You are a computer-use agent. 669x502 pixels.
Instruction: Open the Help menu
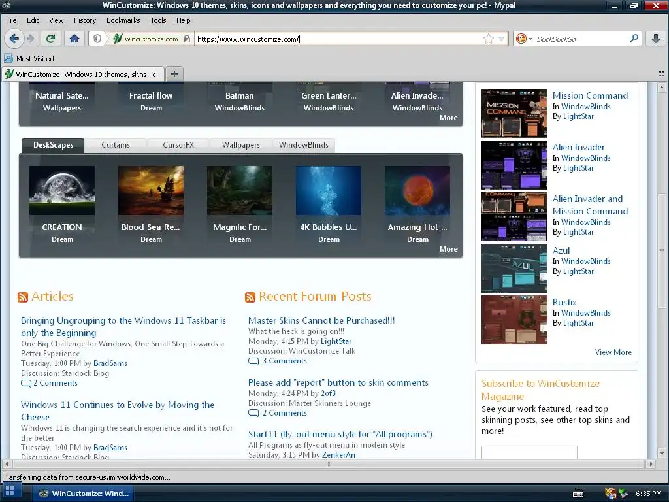[x=183, y=20]
